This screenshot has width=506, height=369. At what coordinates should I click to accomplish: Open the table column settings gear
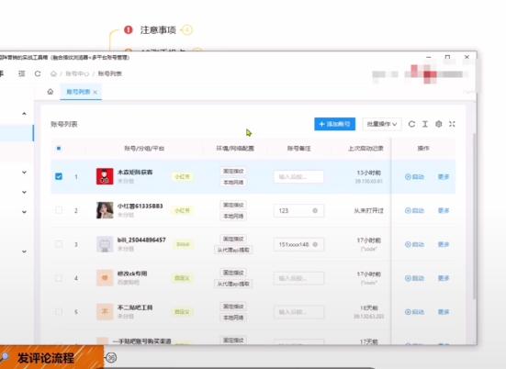click(439, 124)
